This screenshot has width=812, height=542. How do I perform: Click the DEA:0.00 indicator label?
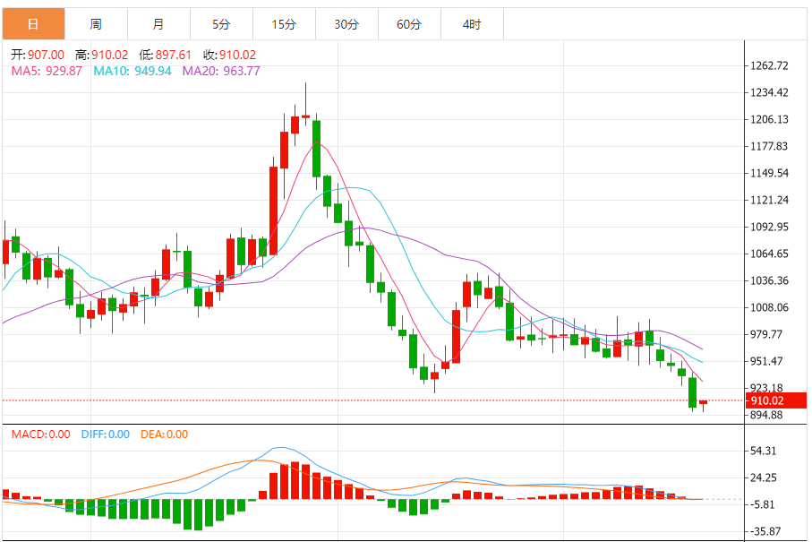point(164,434)
